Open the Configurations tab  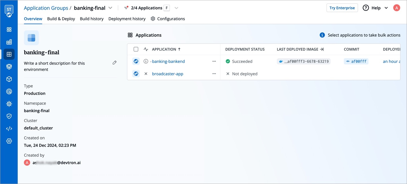(168, 19)
